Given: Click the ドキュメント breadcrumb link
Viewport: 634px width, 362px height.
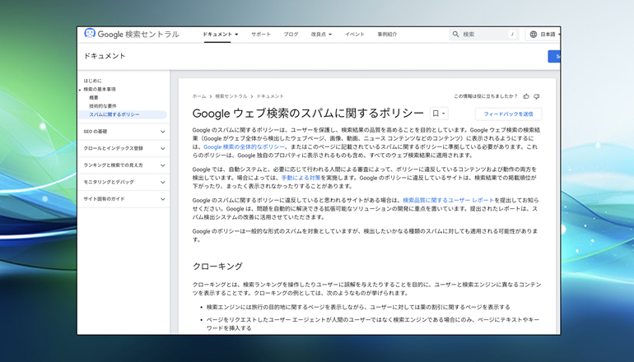Looking at the screenshot, I should point(270,96).
